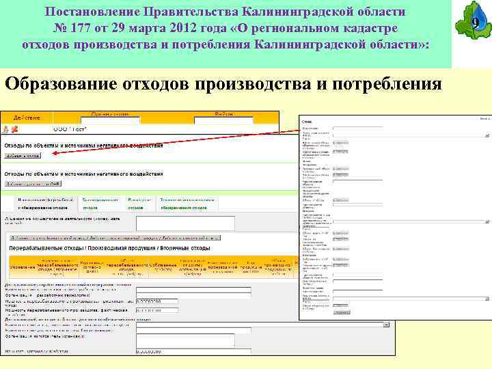
Task: Click the green leaf and water-drop logo
Action: point(473,20)
